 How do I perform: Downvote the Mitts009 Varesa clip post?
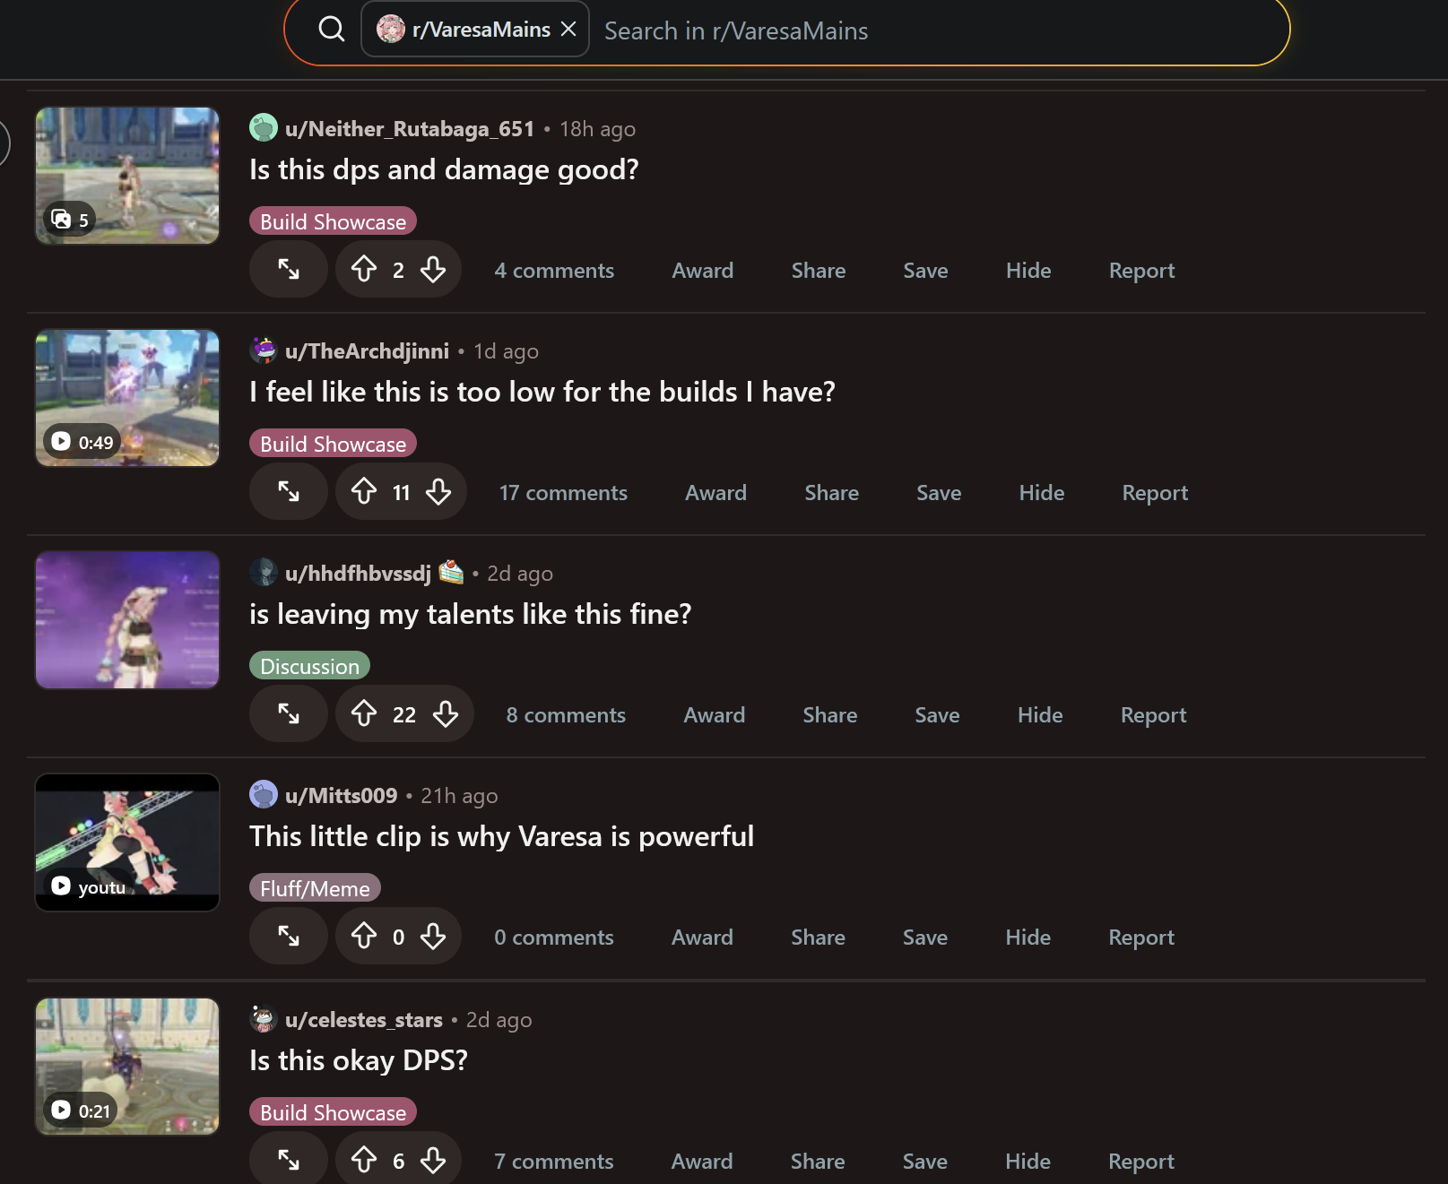click(x=433, y=936)
